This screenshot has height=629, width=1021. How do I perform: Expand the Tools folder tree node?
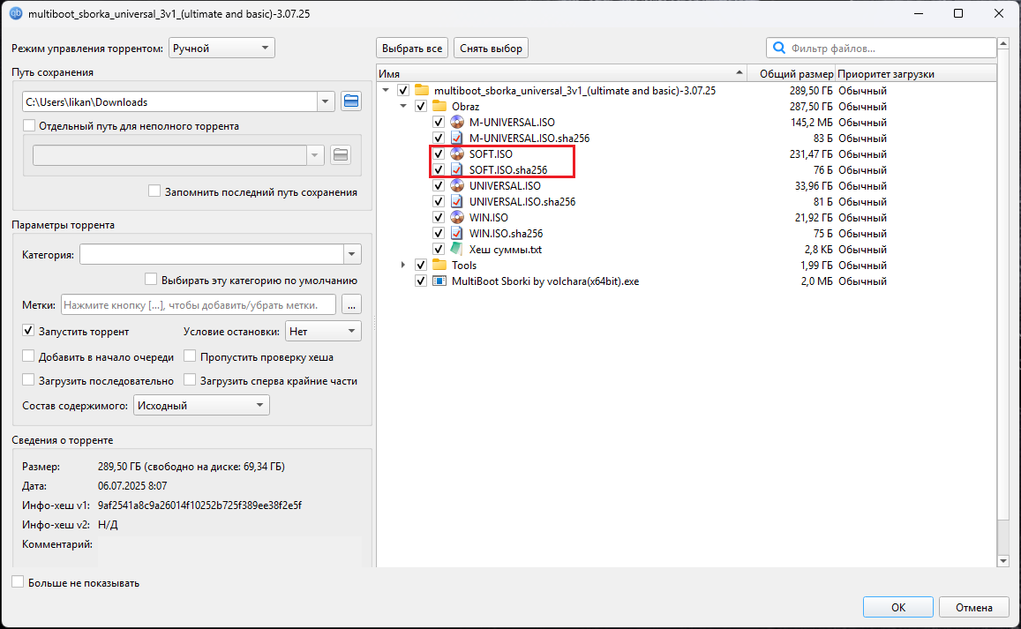tap(403, 266)
